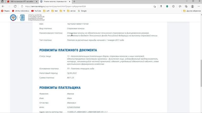This screenshot has height=113, width=202.
Task: Add page to favorites star icon
Action: (154, 6)
